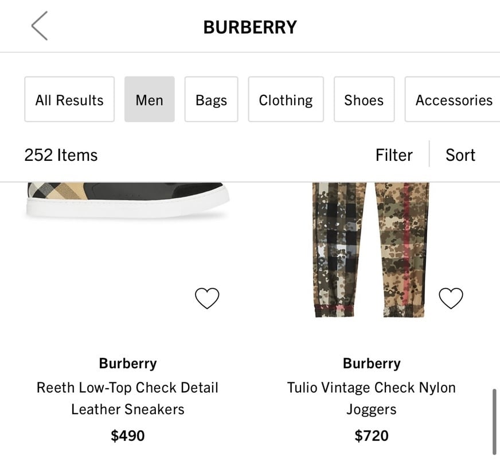
Task: Switch to the Clothing category
Action: click(286, 99)
